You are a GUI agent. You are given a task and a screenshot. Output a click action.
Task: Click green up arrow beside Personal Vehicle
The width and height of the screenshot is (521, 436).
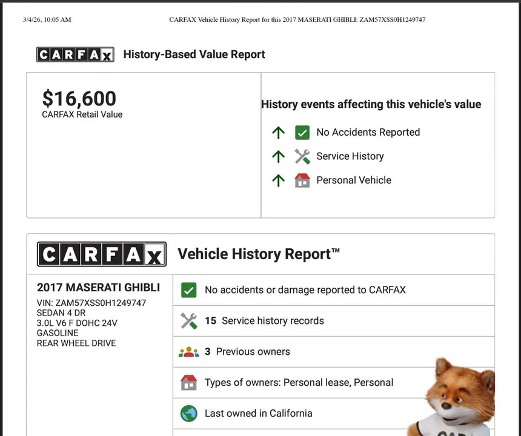[x=279, y=180]
